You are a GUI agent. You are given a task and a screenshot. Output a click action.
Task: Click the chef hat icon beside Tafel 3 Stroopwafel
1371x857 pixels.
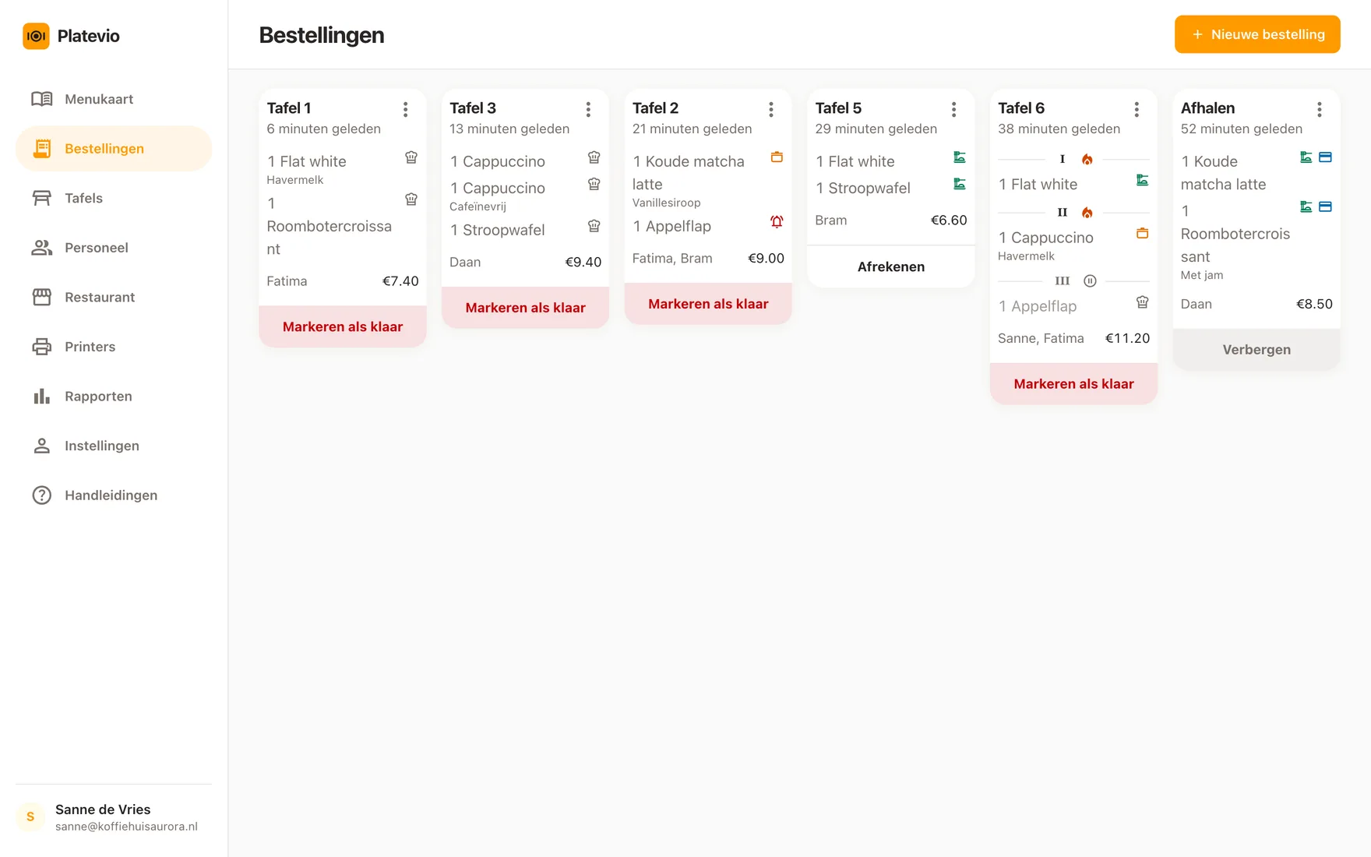tap(594, 226)
